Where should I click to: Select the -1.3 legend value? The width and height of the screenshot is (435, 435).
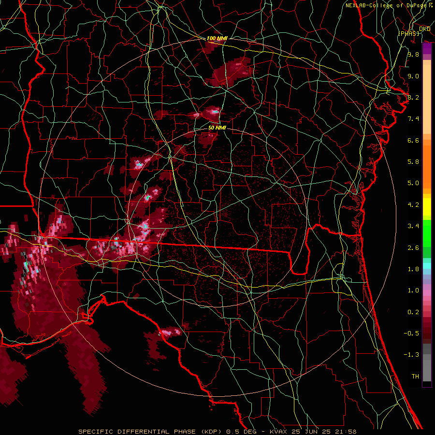[411, 355]
